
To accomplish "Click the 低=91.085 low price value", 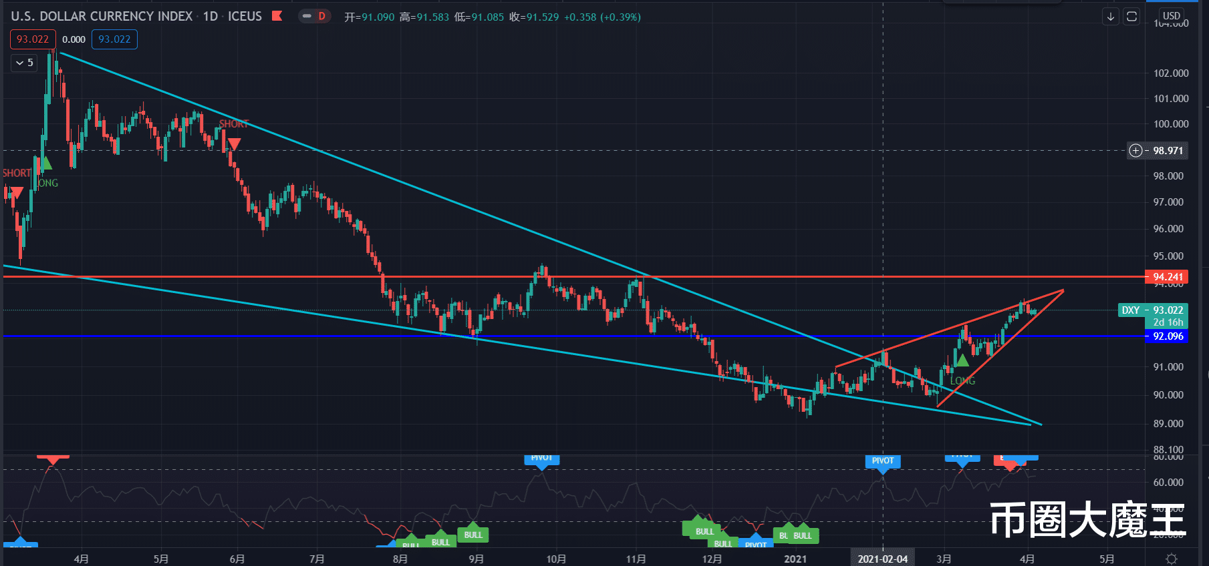I will click(479, 17).
